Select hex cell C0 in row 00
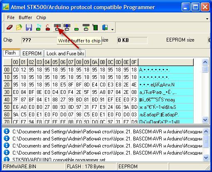Viewport: 212px width, 172px height. 16,70
